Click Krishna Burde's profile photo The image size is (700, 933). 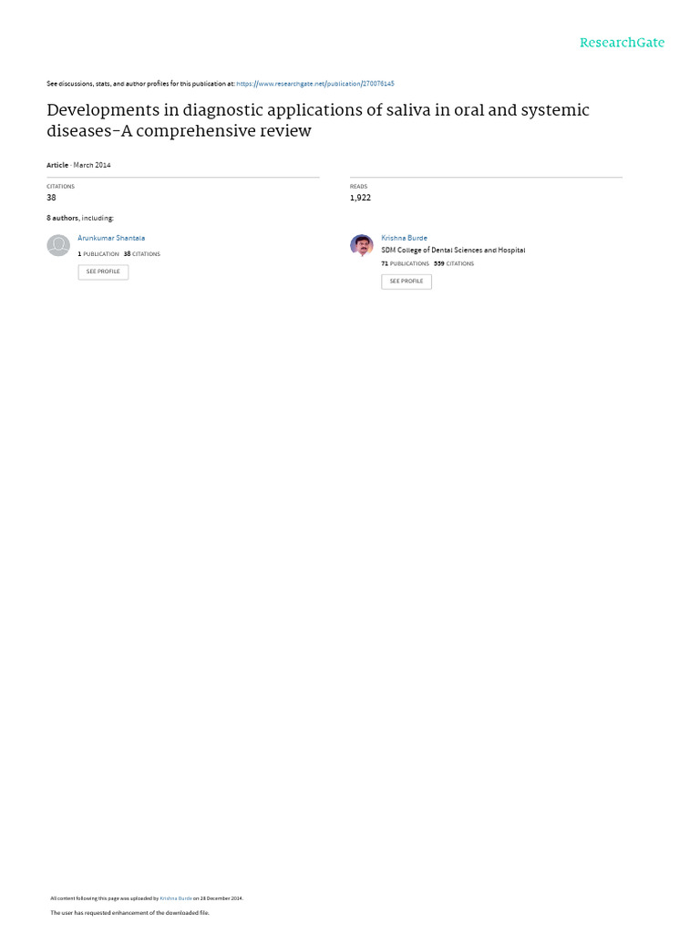tap(361, 245)
